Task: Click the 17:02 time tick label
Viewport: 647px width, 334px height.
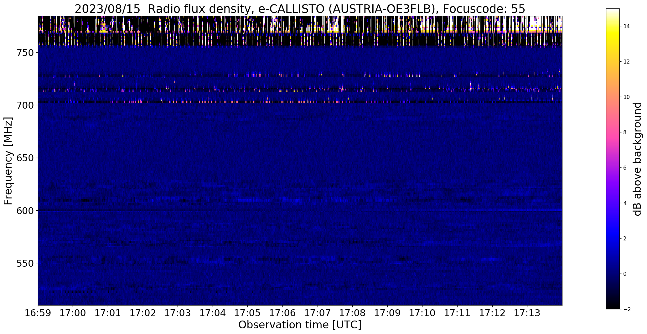Action: [x=143, y=313]
